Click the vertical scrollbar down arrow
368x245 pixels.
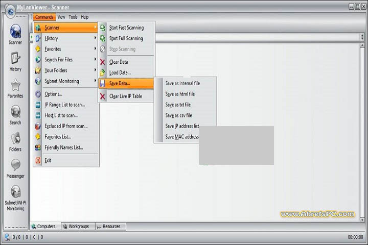362,220
